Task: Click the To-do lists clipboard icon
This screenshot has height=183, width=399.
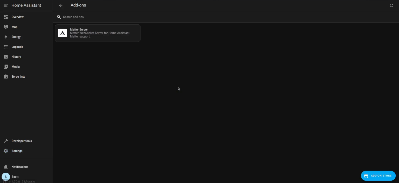Action: tap(6, 77)
